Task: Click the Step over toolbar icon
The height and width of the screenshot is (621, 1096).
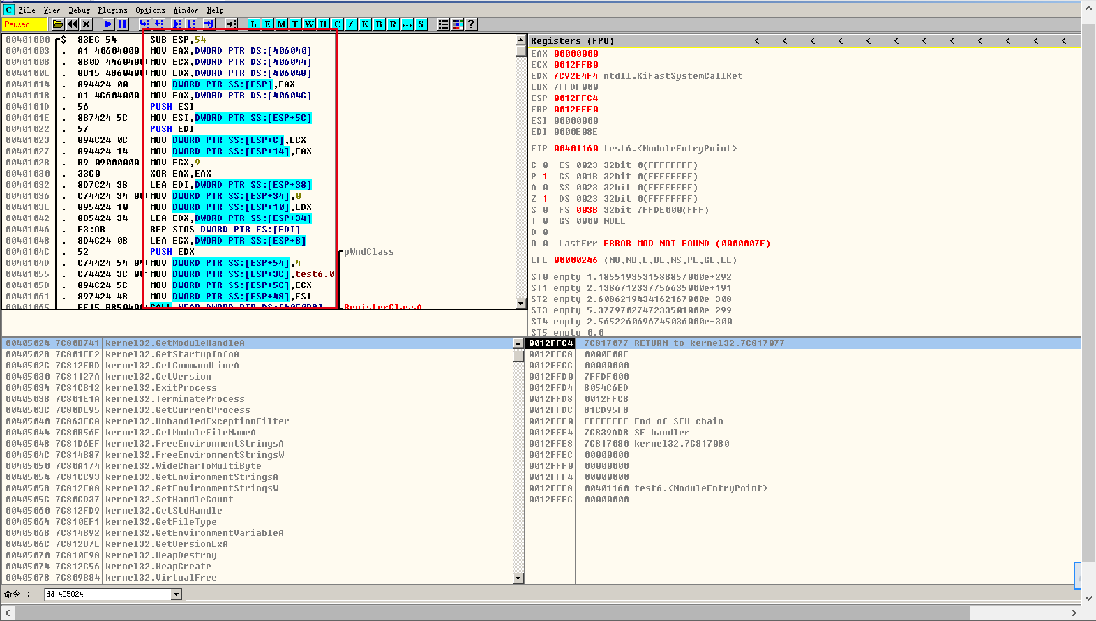Action: pyautogui.click(x=159, y=24)
